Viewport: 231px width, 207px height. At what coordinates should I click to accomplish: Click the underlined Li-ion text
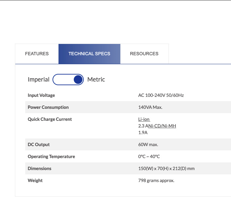pos(144,119)
